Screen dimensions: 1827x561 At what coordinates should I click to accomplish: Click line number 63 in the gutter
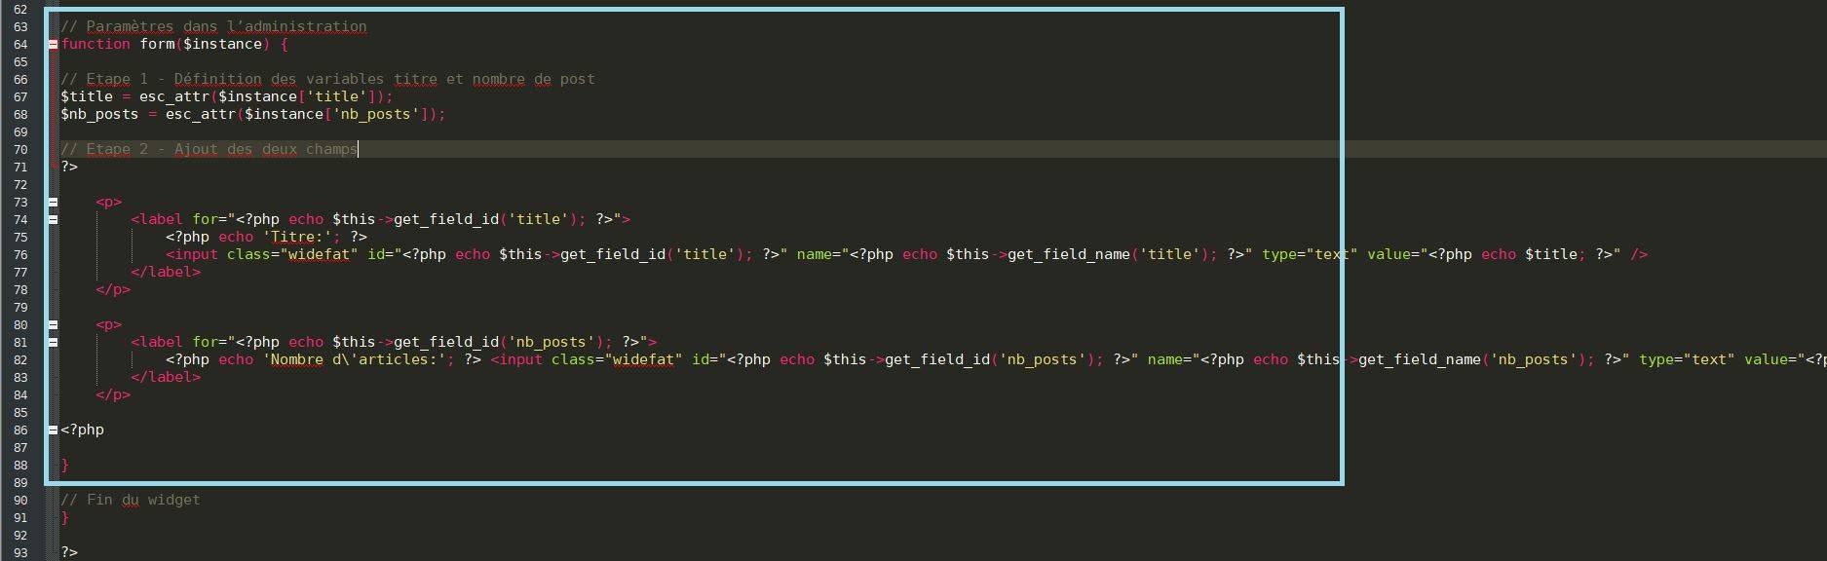20,27
